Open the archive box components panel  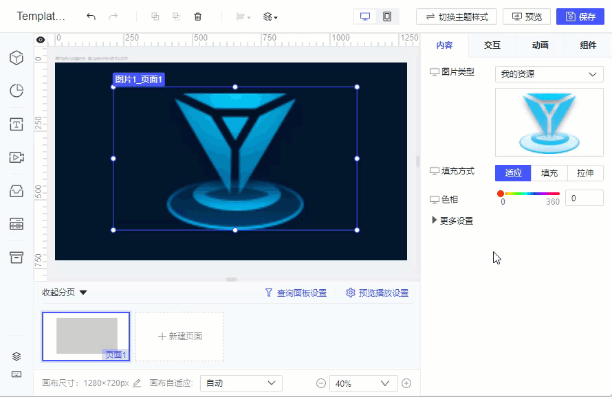pyautogui.click(x=17, y=258)
